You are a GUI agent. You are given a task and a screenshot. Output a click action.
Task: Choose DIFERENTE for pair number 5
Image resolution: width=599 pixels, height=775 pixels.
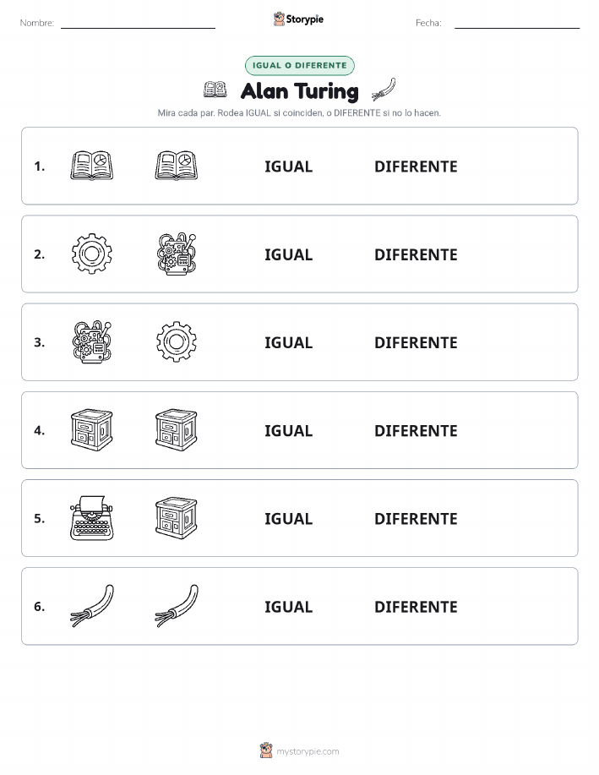click(x=416, y=518)
